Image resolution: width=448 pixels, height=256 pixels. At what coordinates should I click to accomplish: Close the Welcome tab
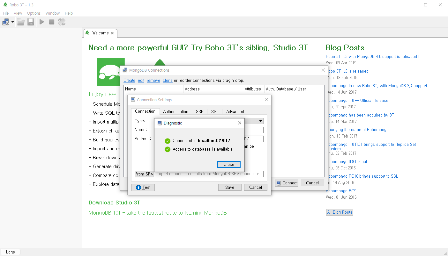pyautogui.click(x=112, y=33)
